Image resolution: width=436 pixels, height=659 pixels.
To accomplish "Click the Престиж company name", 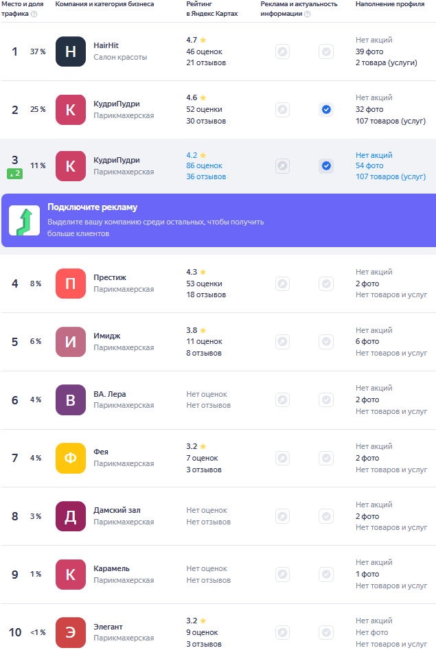I will pyautogui.click(x=110, y=277).
